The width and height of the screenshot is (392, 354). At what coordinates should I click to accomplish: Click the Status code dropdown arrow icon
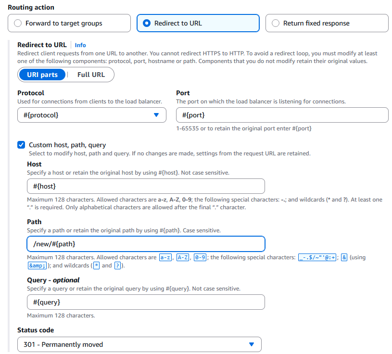click(251, 344)
